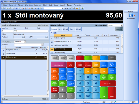The image size is (139, 104).
Task: Switch to the Zľava 2 price tab
Action: point(72,29)
